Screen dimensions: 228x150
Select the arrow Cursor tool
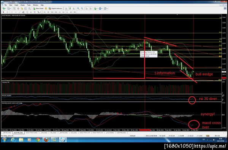point(3,12)
